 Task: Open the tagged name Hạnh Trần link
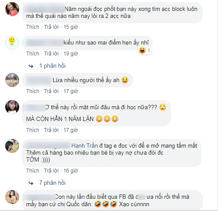tap(84, 145)
